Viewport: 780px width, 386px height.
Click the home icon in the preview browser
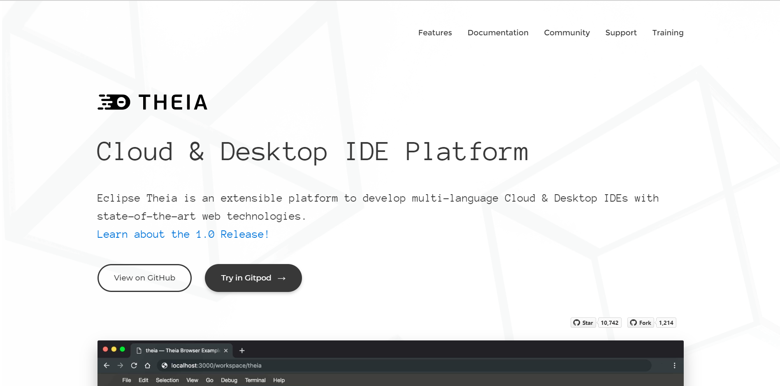pyautogui.click(x=147, y=365)
